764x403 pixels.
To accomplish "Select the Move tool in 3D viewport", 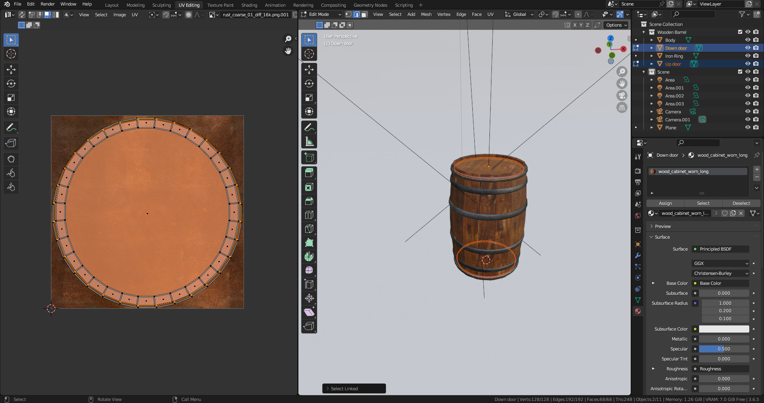I will (x=309, y=70).
